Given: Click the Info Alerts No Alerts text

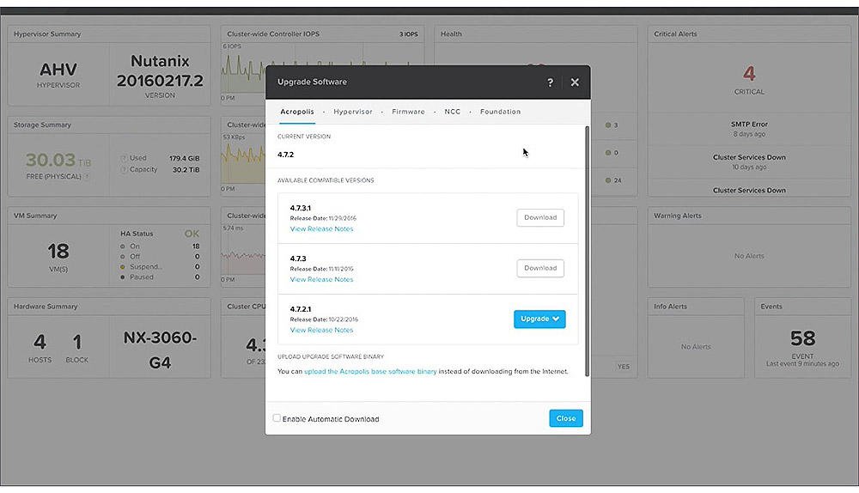Looking at the screenshot, I should 696,347.
